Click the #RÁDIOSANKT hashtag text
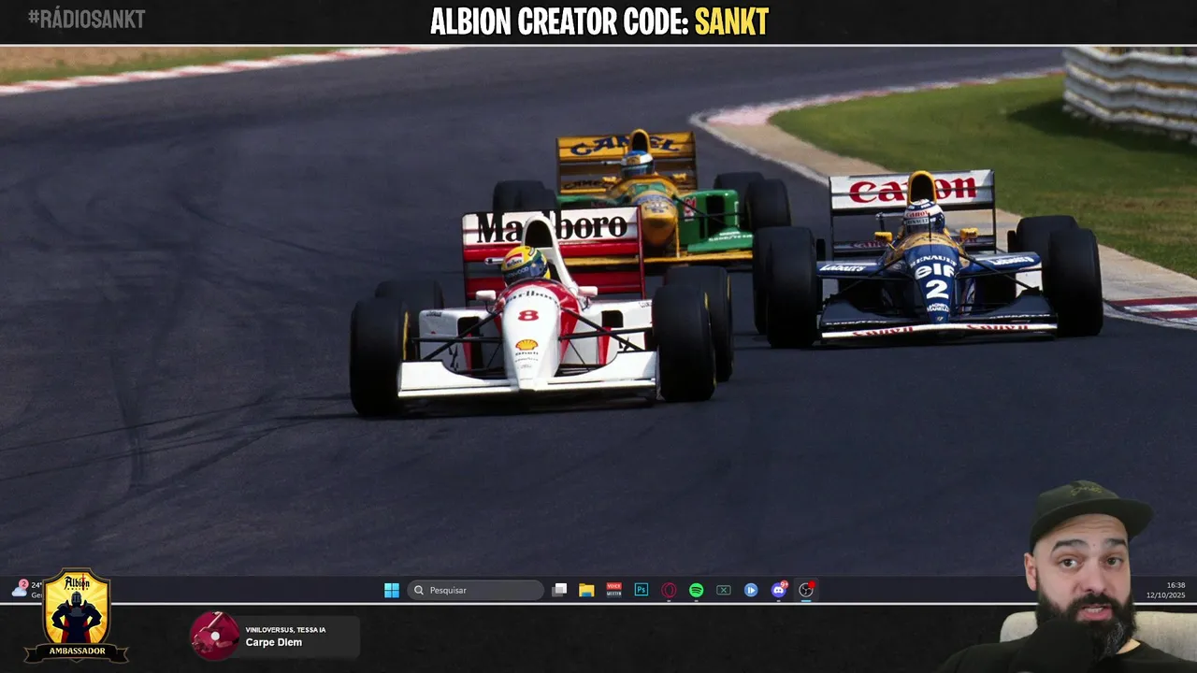 coord(87,19)
